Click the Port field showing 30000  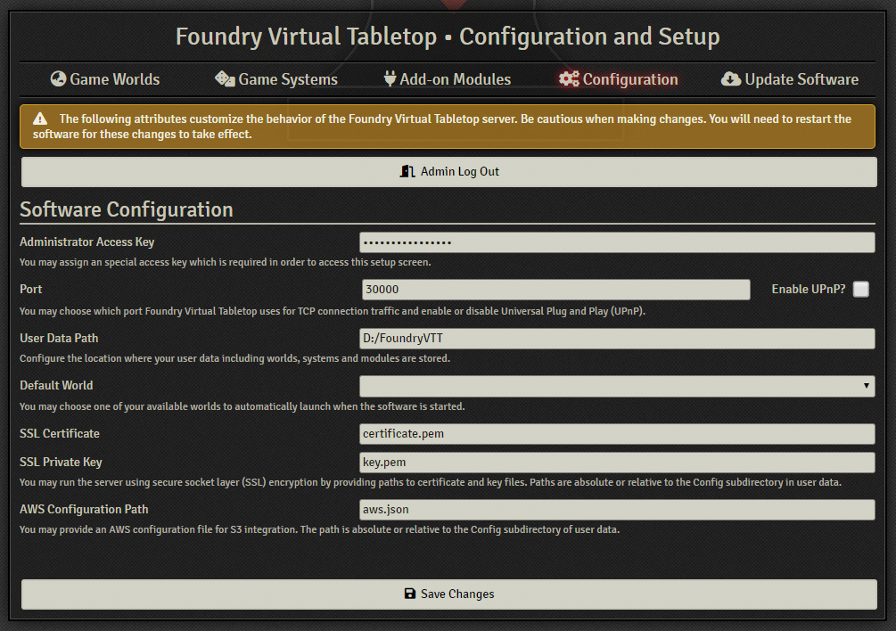[x=556, y=290]
